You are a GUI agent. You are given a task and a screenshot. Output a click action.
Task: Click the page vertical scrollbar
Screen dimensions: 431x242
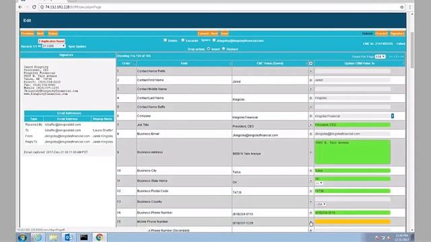point(411,50)
